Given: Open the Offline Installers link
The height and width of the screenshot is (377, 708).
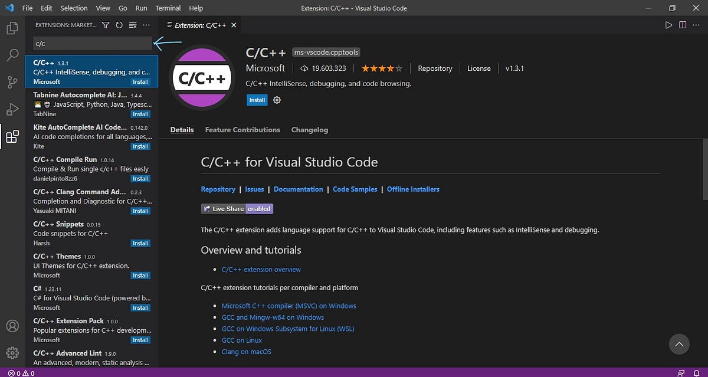Looking at the screenshot, I should pos(413,189).
